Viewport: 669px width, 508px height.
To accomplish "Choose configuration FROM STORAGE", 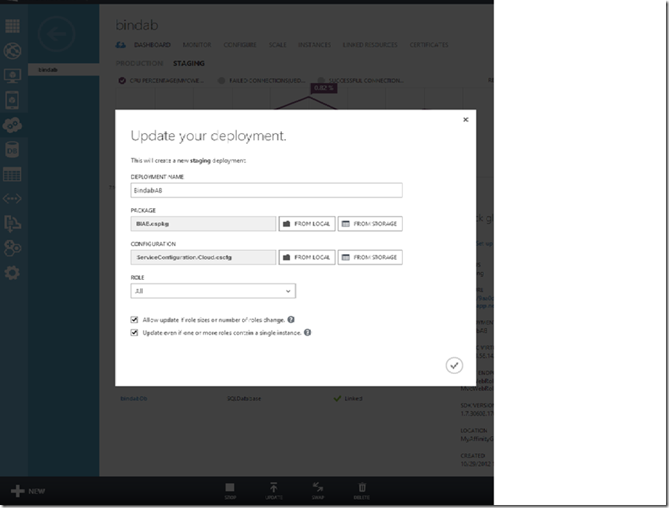I will pyautogui.click(x=370, y=258).
